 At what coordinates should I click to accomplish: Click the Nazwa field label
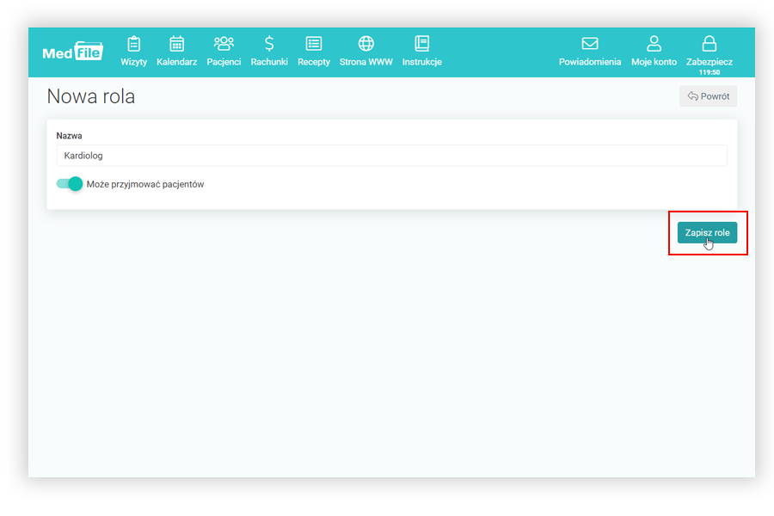(69, 136)
